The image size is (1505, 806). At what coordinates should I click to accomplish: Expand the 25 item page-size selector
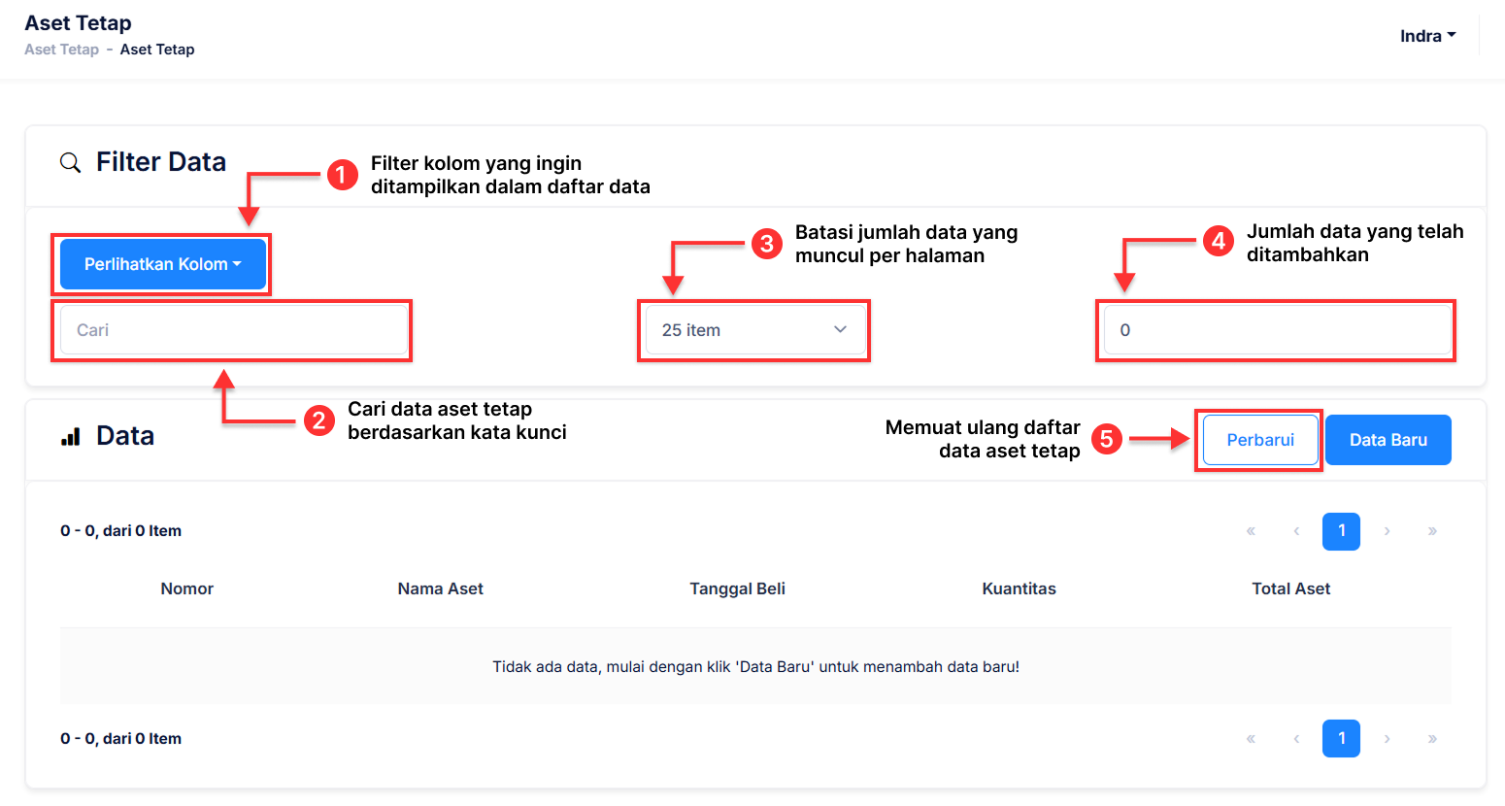point(753,330)
